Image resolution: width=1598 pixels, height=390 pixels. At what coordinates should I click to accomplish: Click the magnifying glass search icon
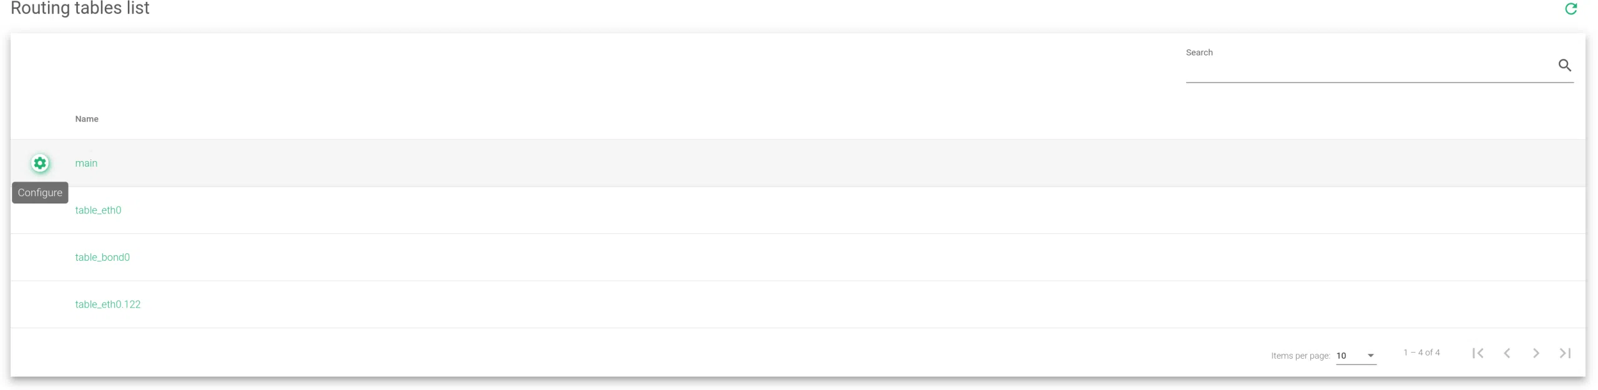click(1564, 66)
